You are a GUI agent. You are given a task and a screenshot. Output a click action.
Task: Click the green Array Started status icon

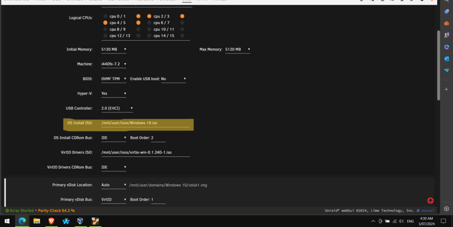click(x=7, y=211)
